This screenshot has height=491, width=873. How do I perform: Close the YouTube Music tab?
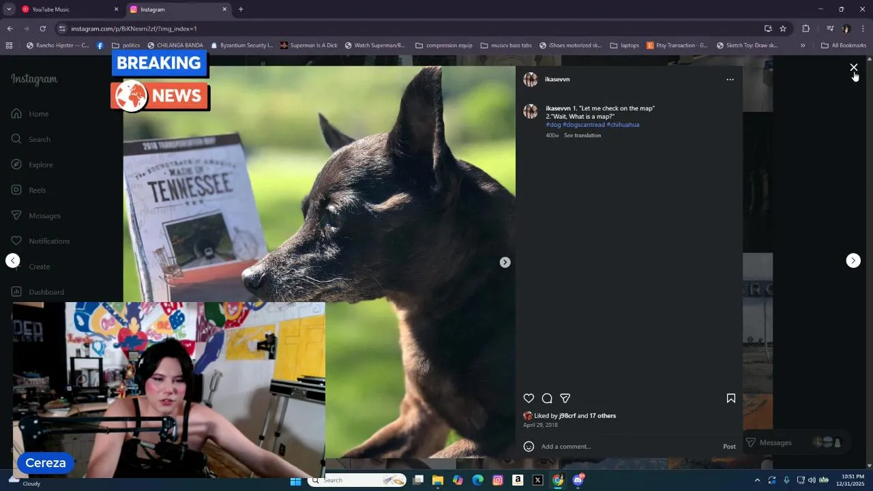116,10
